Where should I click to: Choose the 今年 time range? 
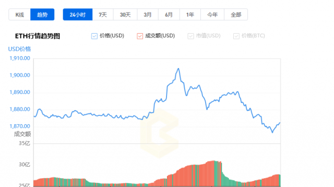pos(212,15)
